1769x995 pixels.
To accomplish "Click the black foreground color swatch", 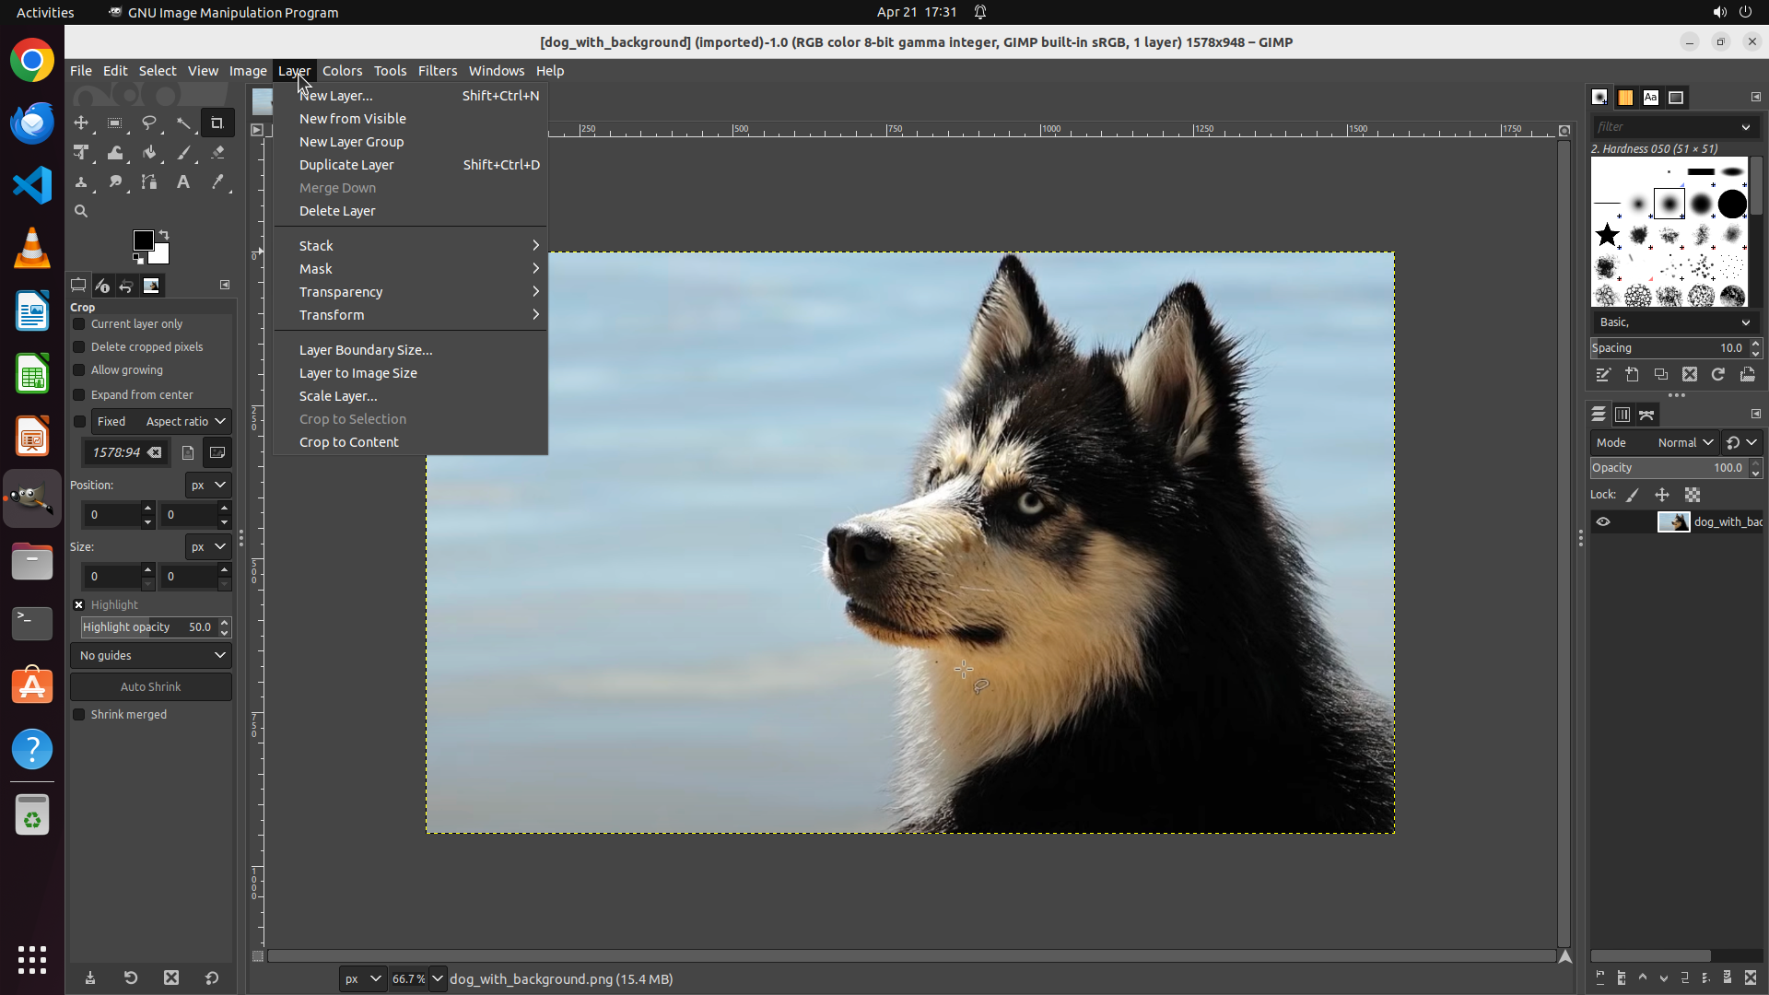I will [143, 240].
